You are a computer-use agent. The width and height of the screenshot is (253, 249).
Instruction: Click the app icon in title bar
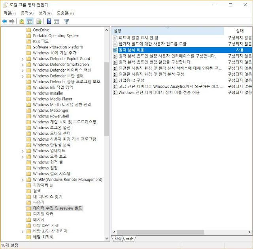pos(5,5)
